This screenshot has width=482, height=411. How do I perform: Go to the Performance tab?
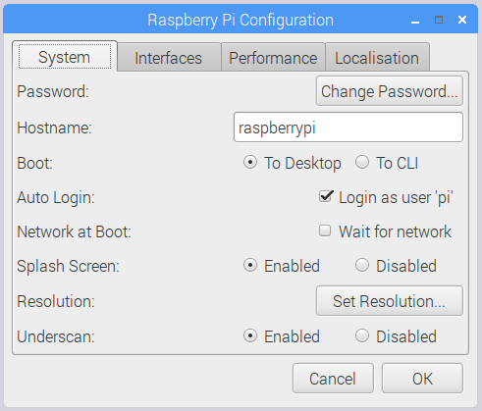[273, 58]
